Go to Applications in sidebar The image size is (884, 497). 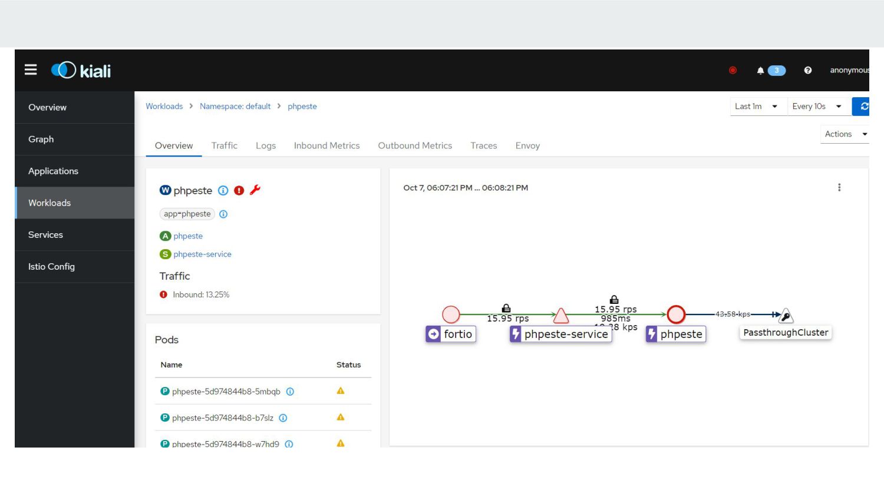(x=75, y=171)
